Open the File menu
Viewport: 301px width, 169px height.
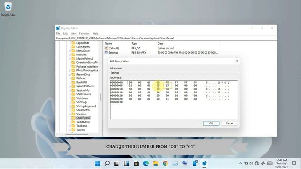pos(58,33)
